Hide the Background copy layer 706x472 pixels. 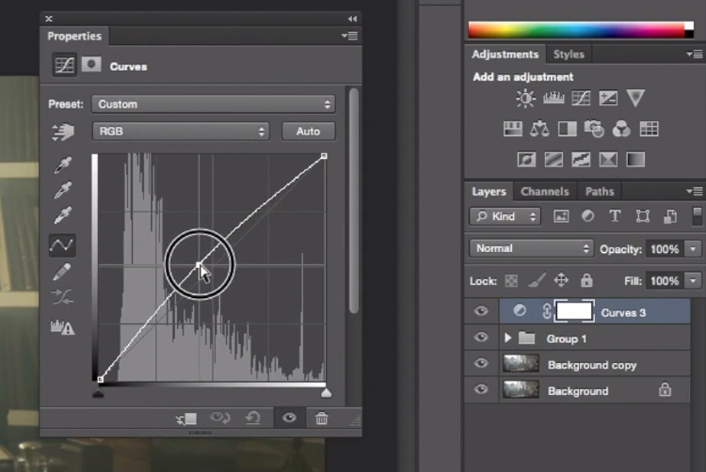(x=481, y=363)
